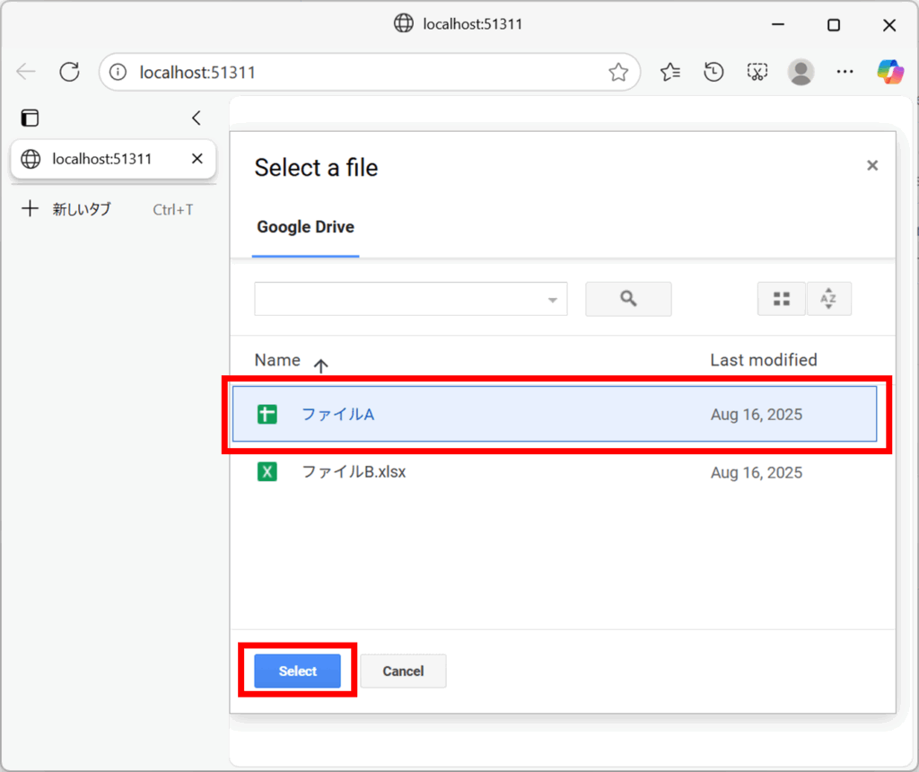The height and width of the screenshot is (772, 919).
Task: Open the user profile avatar
Action: point(801,72)
